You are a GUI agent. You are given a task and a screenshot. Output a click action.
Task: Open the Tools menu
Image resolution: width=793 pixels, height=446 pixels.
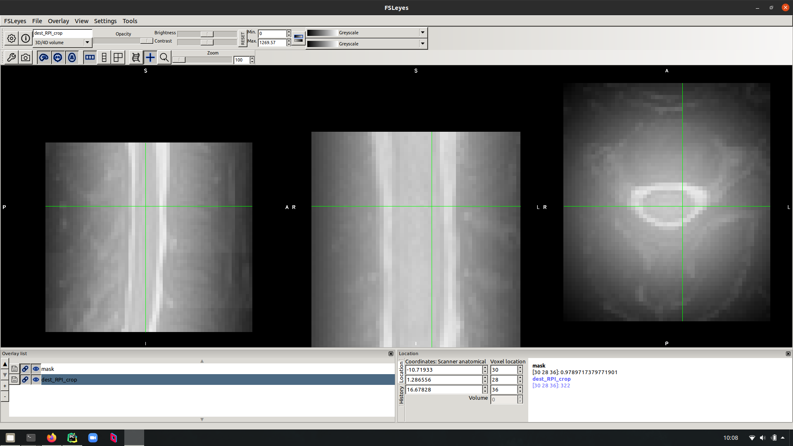click(130, 21)
